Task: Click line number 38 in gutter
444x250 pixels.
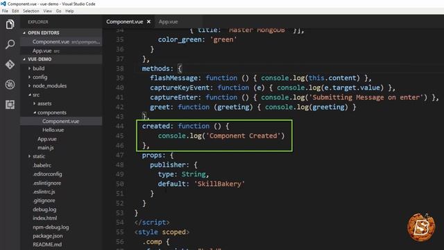Action: [120, 69]
